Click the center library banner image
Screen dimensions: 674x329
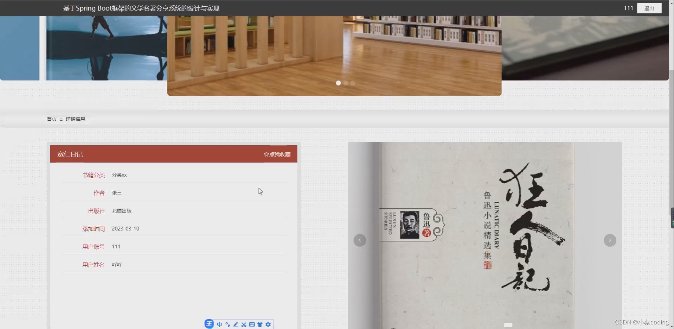pos(334,56)
